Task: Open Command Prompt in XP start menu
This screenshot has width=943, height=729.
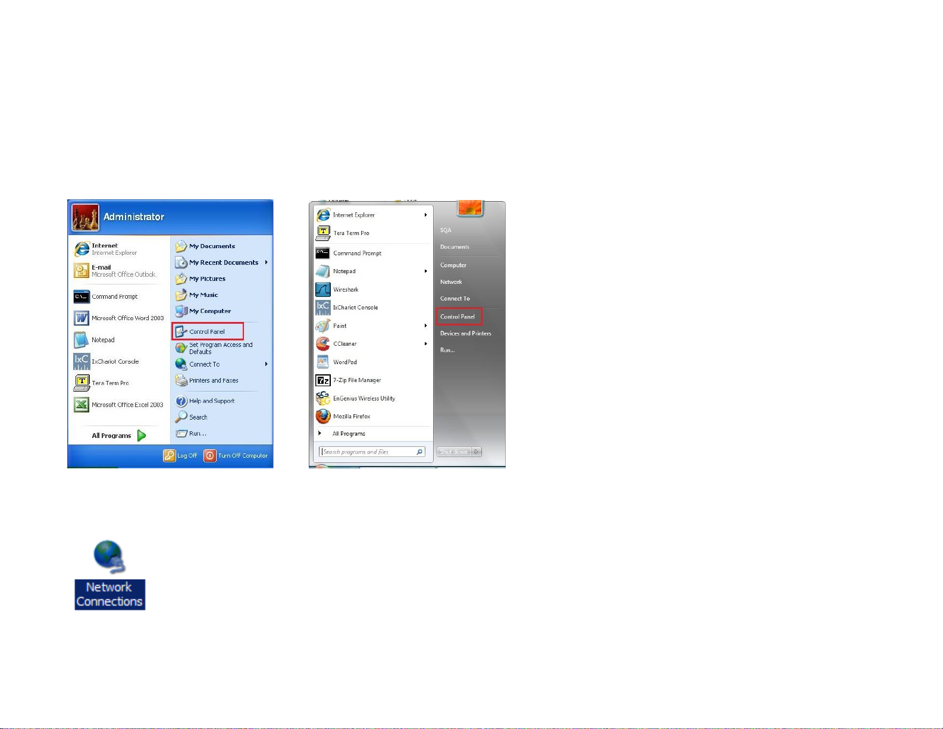Action: point(106,296)
